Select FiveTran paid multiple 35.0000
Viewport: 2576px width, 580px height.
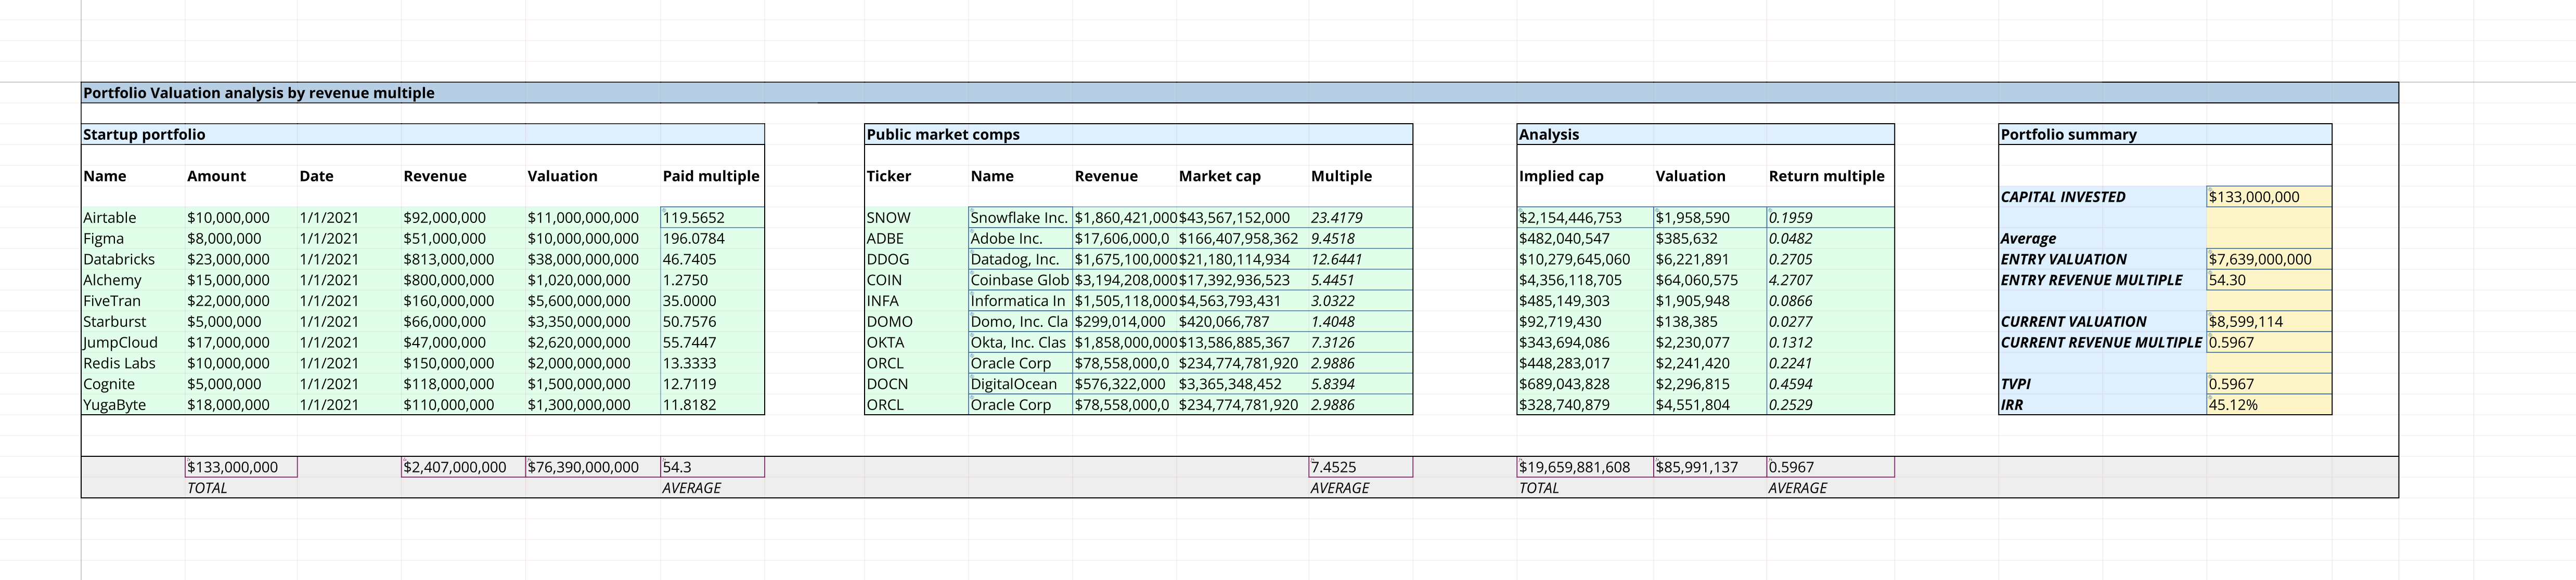point(712,301)
